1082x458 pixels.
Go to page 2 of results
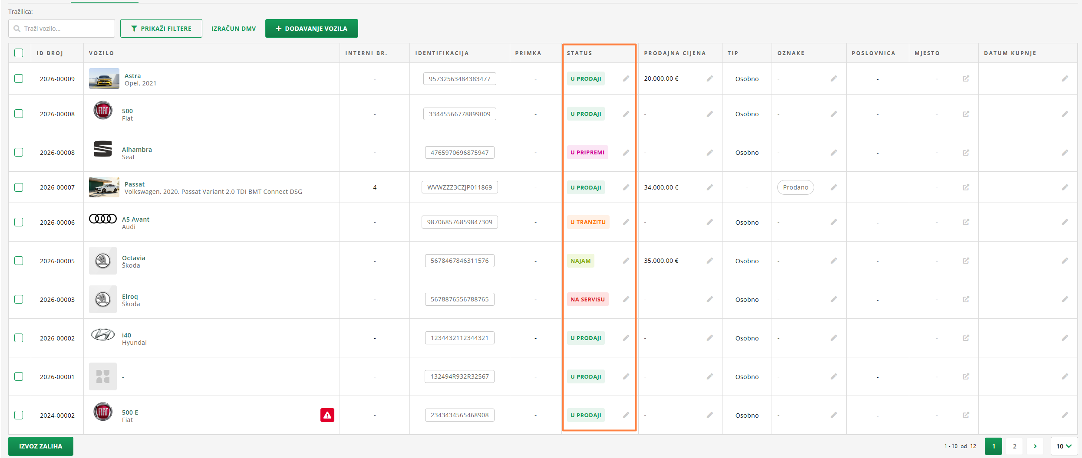click(1014, 446)
